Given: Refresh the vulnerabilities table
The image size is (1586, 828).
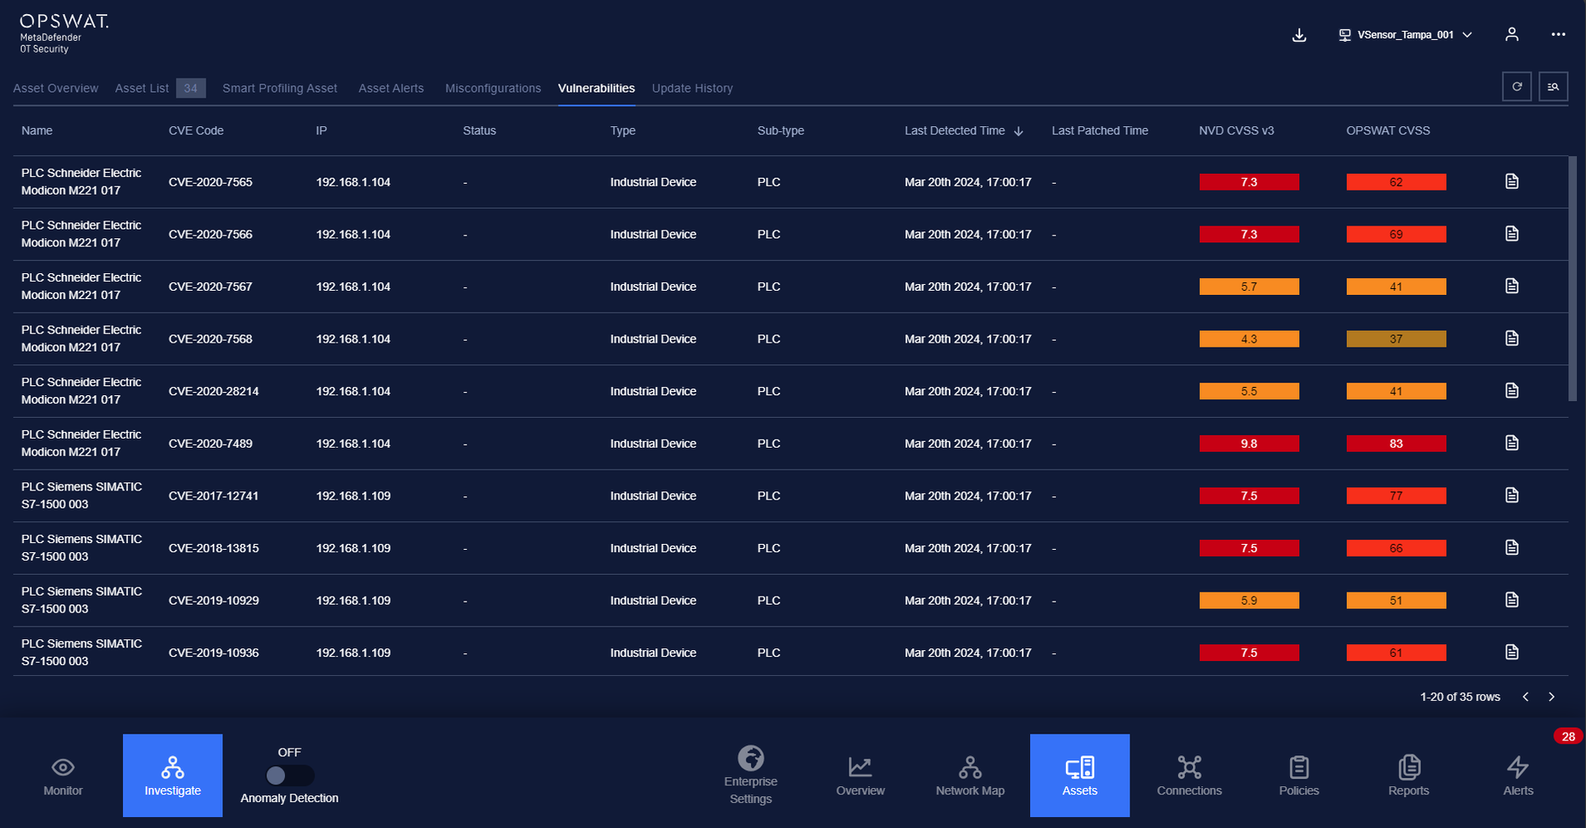Looking at the screenshot, I should tap(1517, 87).
